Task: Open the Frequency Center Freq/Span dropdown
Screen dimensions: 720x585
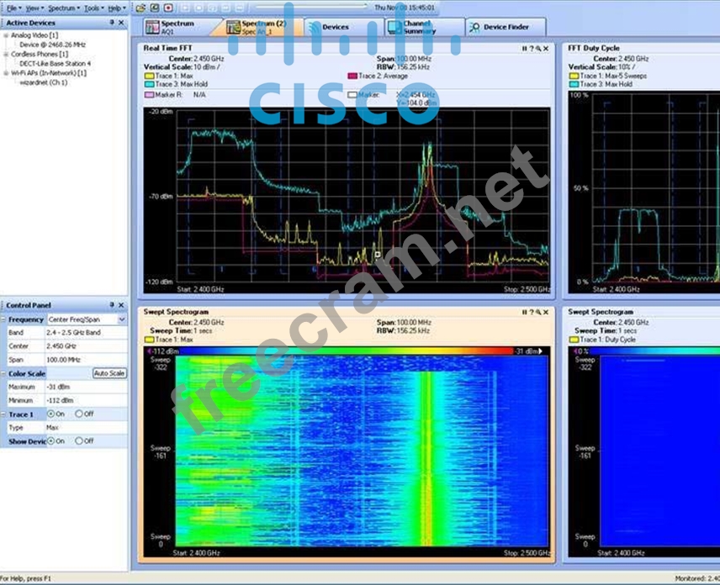Action: 122,319
